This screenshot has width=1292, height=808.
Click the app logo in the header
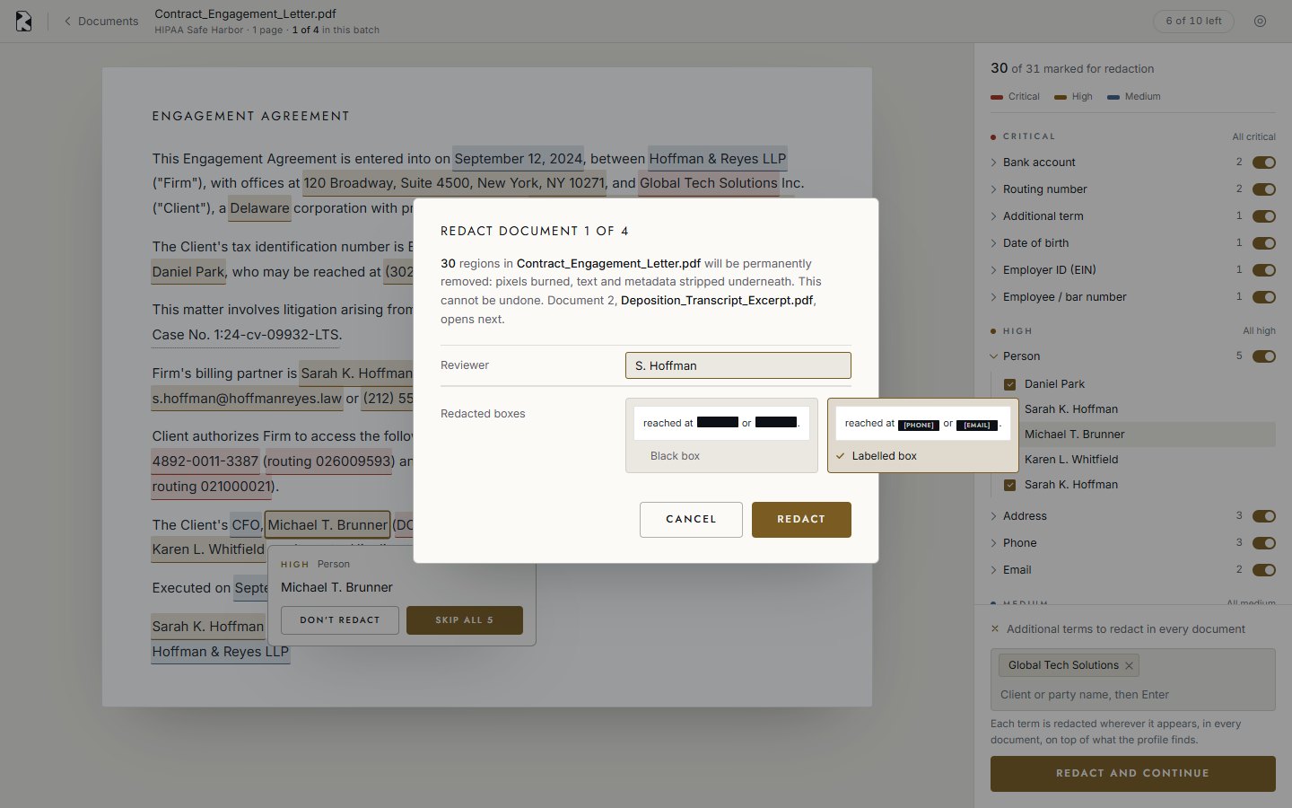pyautogui.click(x=24, y=22)
